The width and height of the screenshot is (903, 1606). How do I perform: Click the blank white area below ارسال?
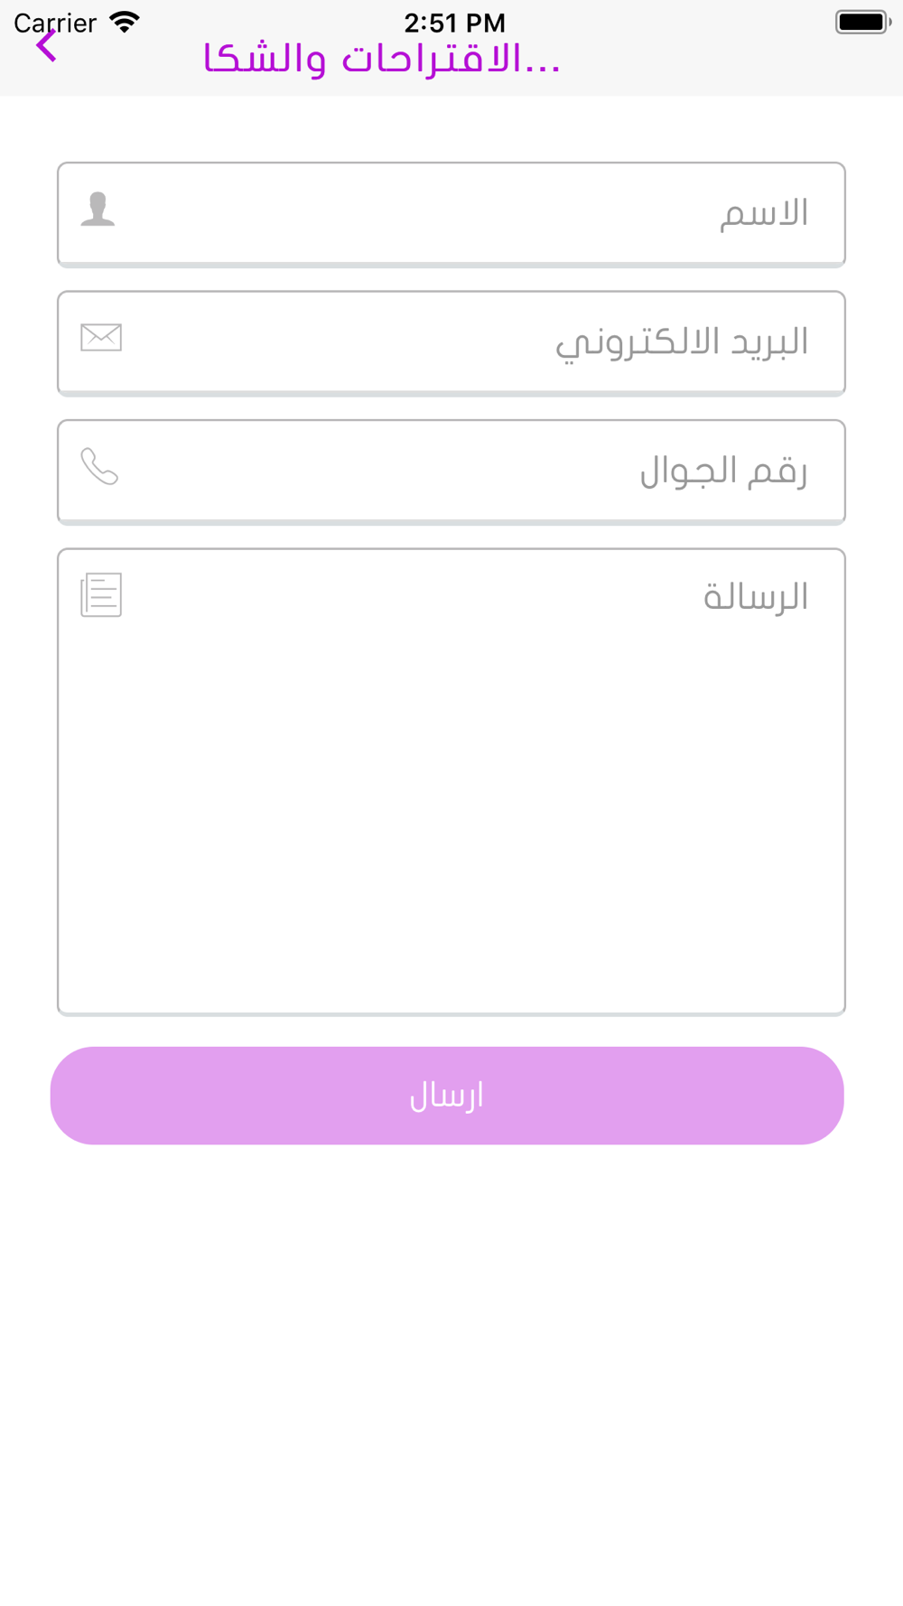coord(451,1373)
